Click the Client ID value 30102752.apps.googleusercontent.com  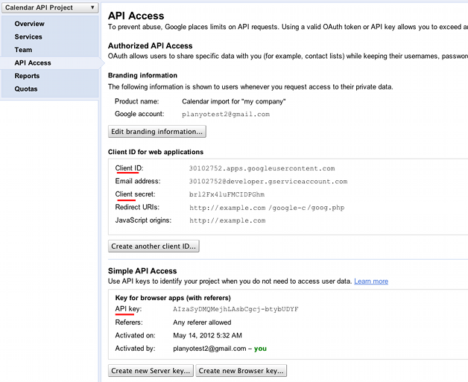(x=262, y=168)
